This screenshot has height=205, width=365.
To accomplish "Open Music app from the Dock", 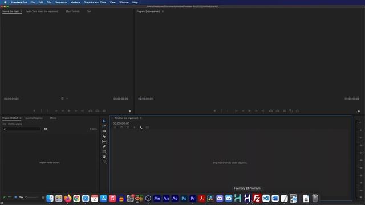I will coord(112,198).
